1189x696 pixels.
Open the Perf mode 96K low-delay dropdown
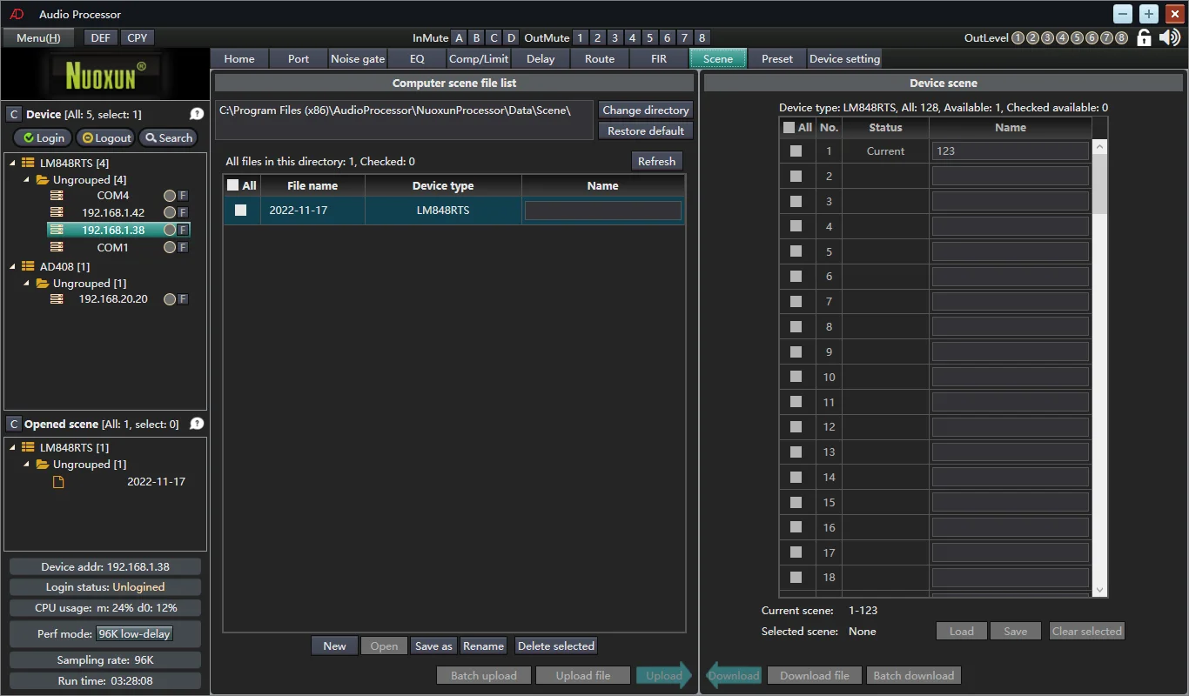pyautogui.click(x=134, y=633)
